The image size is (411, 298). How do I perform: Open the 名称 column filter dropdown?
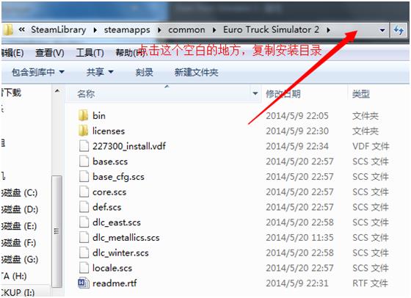tap(255, 93)
